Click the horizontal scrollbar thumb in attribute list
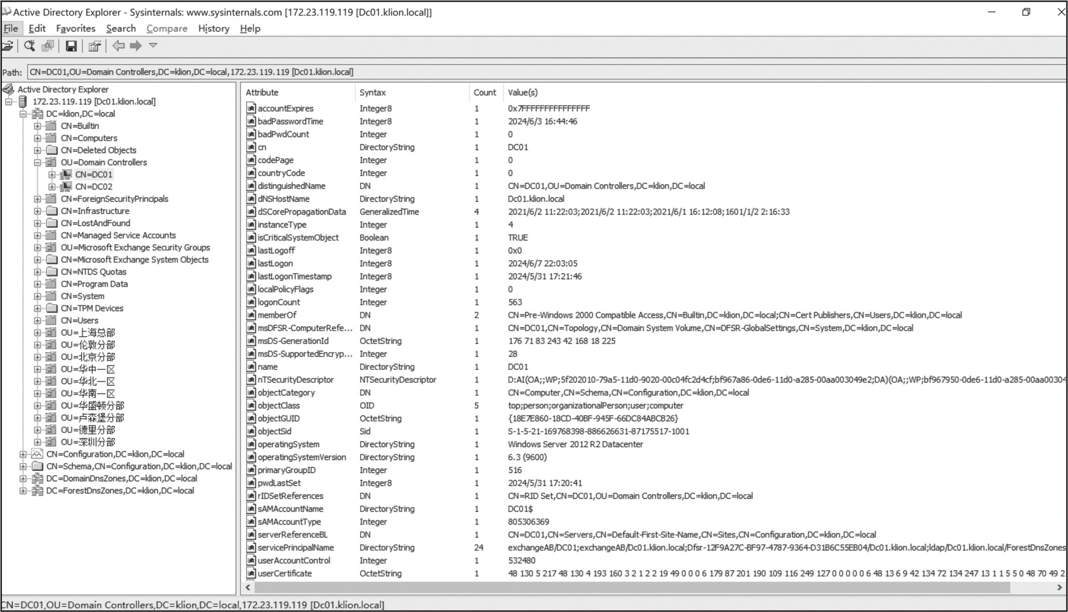The width and height of the screenshot is (1068, 612). pos(632,588)
